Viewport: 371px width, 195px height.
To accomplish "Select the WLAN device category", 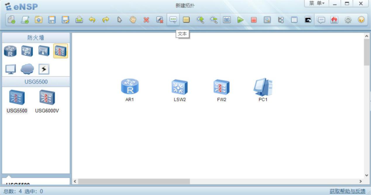I will (44, 51).
